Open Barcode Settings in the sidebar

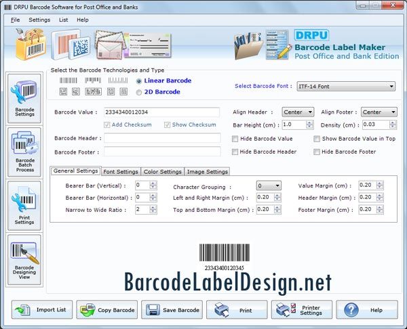click(24, 98)
